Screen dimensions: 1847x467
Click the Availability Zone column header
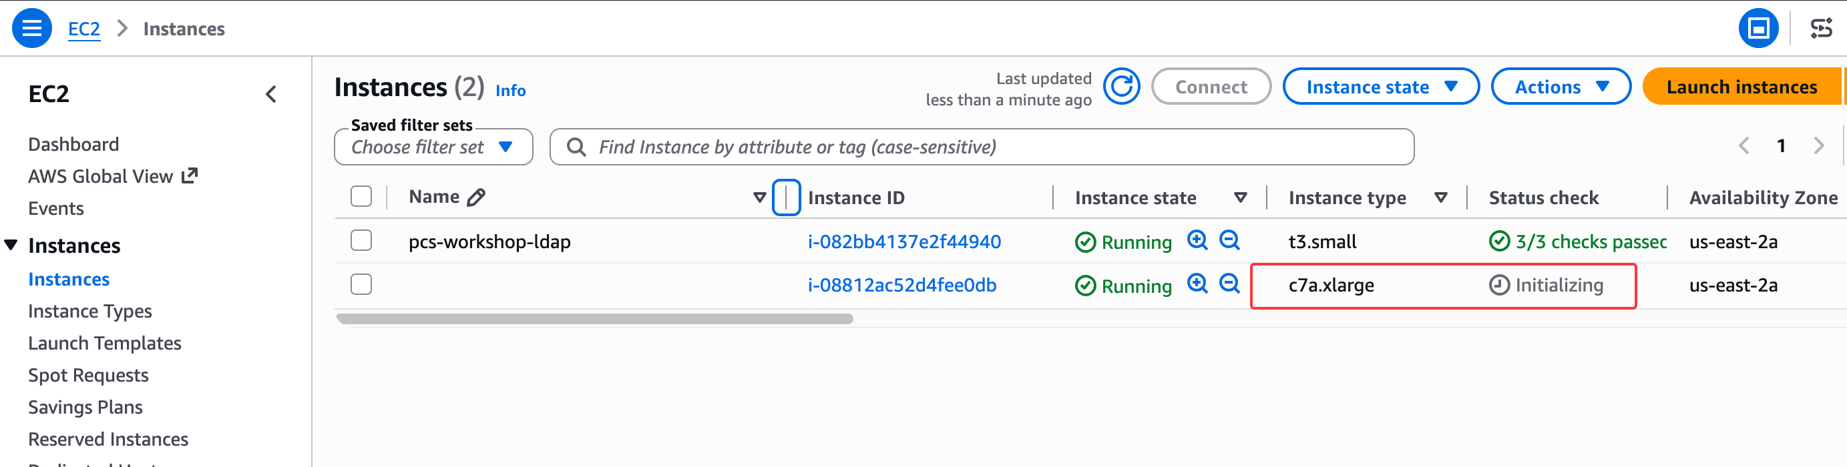(1763, 197)
